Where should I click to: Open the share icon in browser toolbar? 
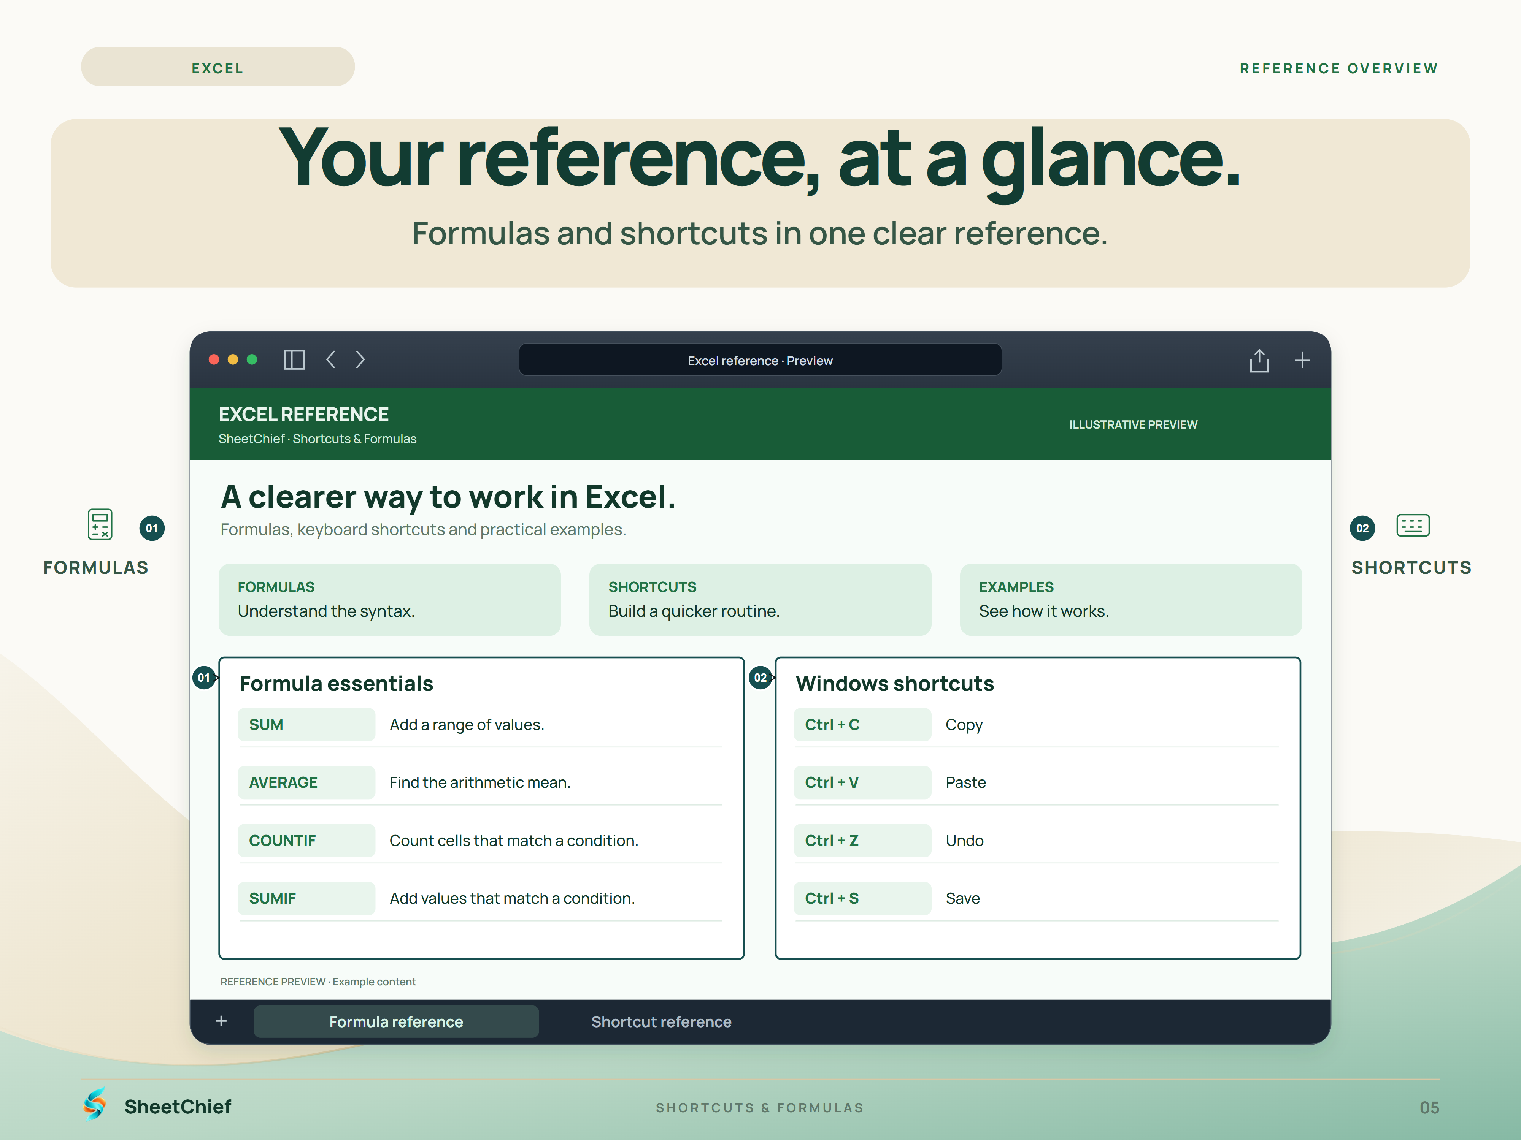(1259, 360)
